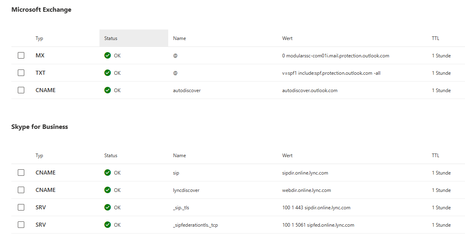This screenshot has height=240, width=465.
Task: Click the value sipdir.online.lync.com in sip row
Action: coord(305,173)
